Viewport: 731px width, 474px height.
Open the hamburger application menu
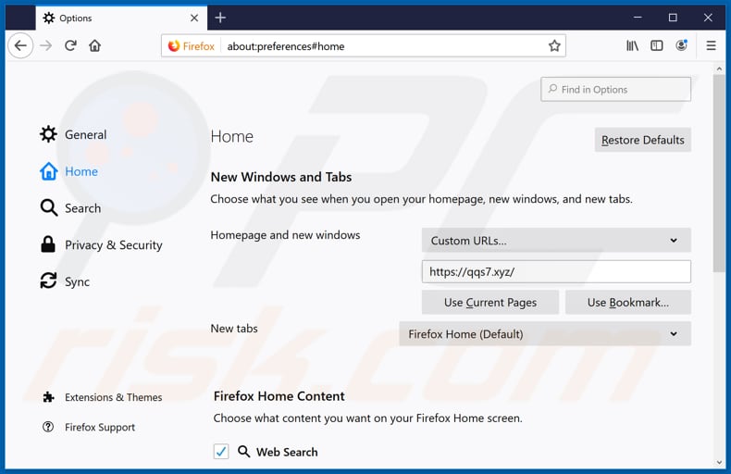[711, 45]
